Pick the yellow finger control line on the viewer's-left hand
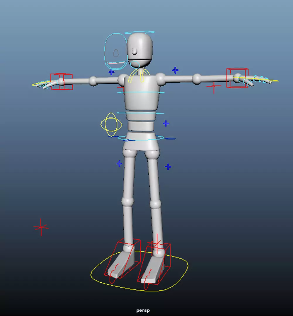293x316 pixels. pos(42,83)
